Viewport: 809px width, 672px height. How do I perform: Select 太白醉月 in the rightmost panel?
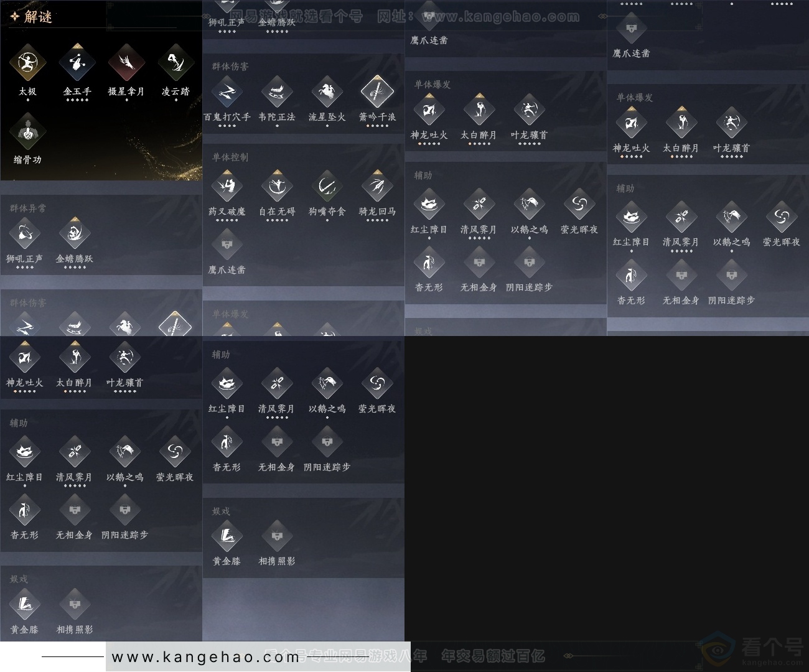click(681, 123)
